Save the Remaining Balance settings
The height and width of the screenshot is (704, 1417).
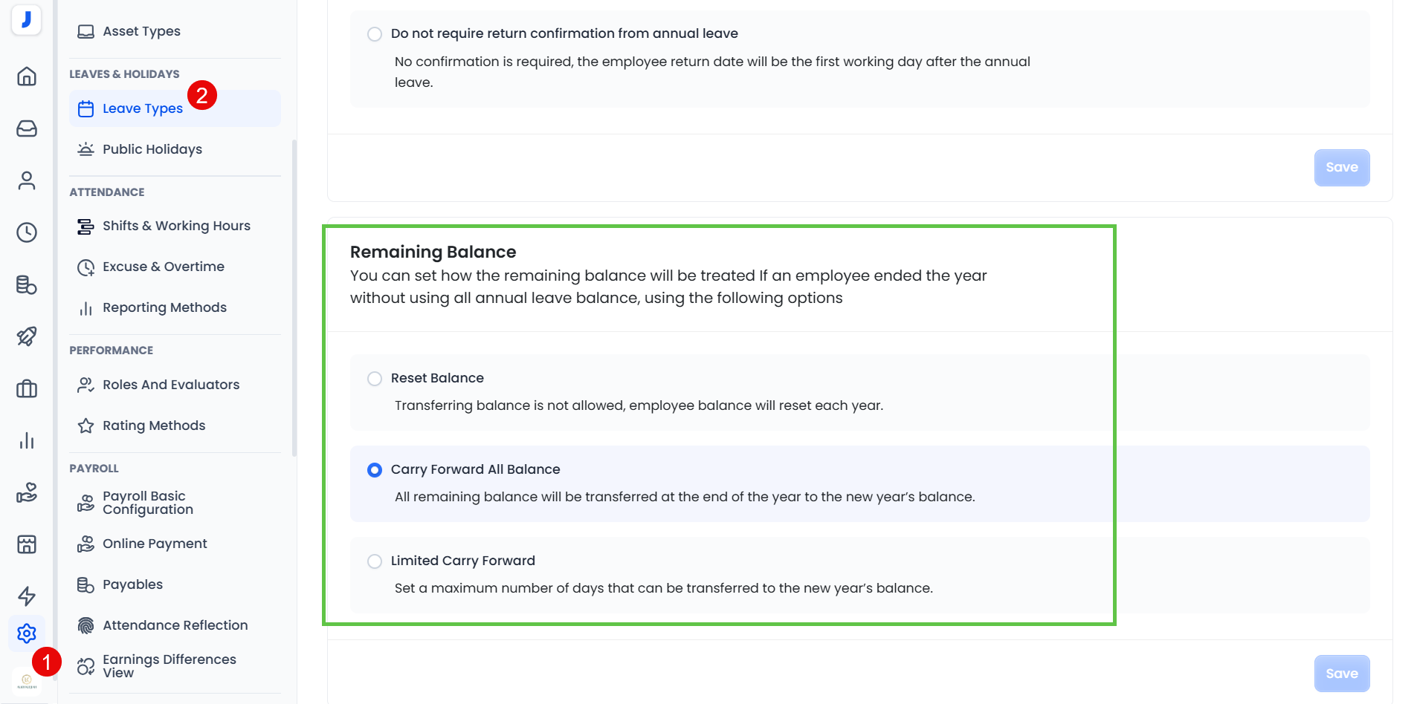coord(1341,673)
